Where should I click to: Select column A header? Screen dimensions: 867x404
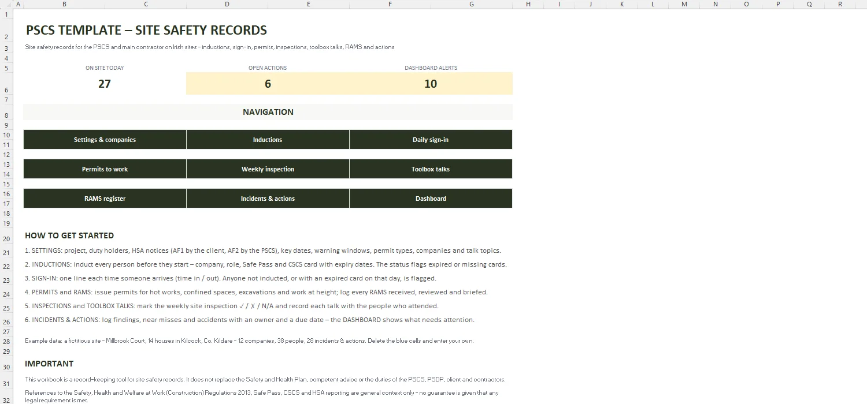pyautogui.click(x=18, y=4)
